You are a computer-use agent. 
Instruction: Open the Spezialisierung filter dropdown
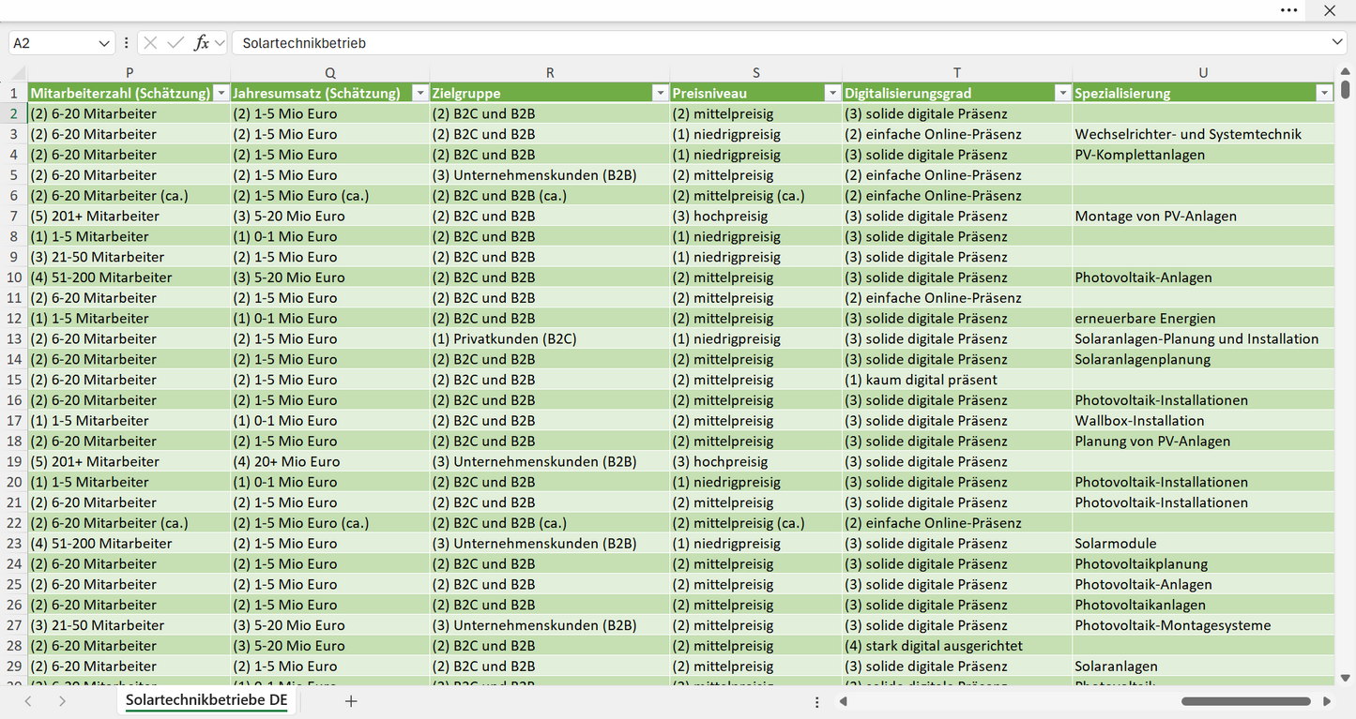1324,93
